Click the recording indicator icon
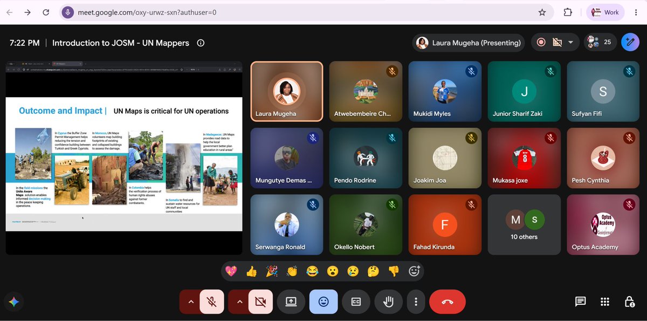 click(x=541, y=43)
